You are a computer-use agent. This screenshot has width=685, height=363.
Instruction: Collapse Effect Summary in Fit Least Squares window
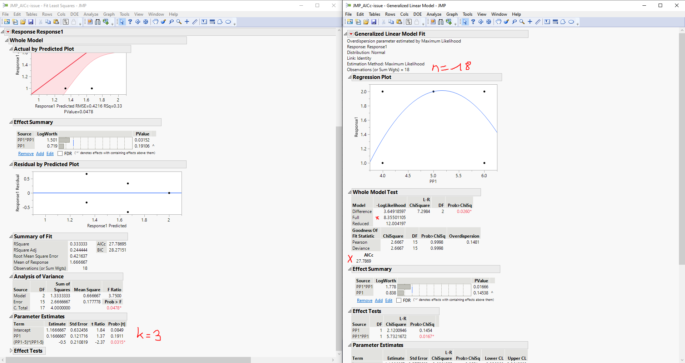11,122
